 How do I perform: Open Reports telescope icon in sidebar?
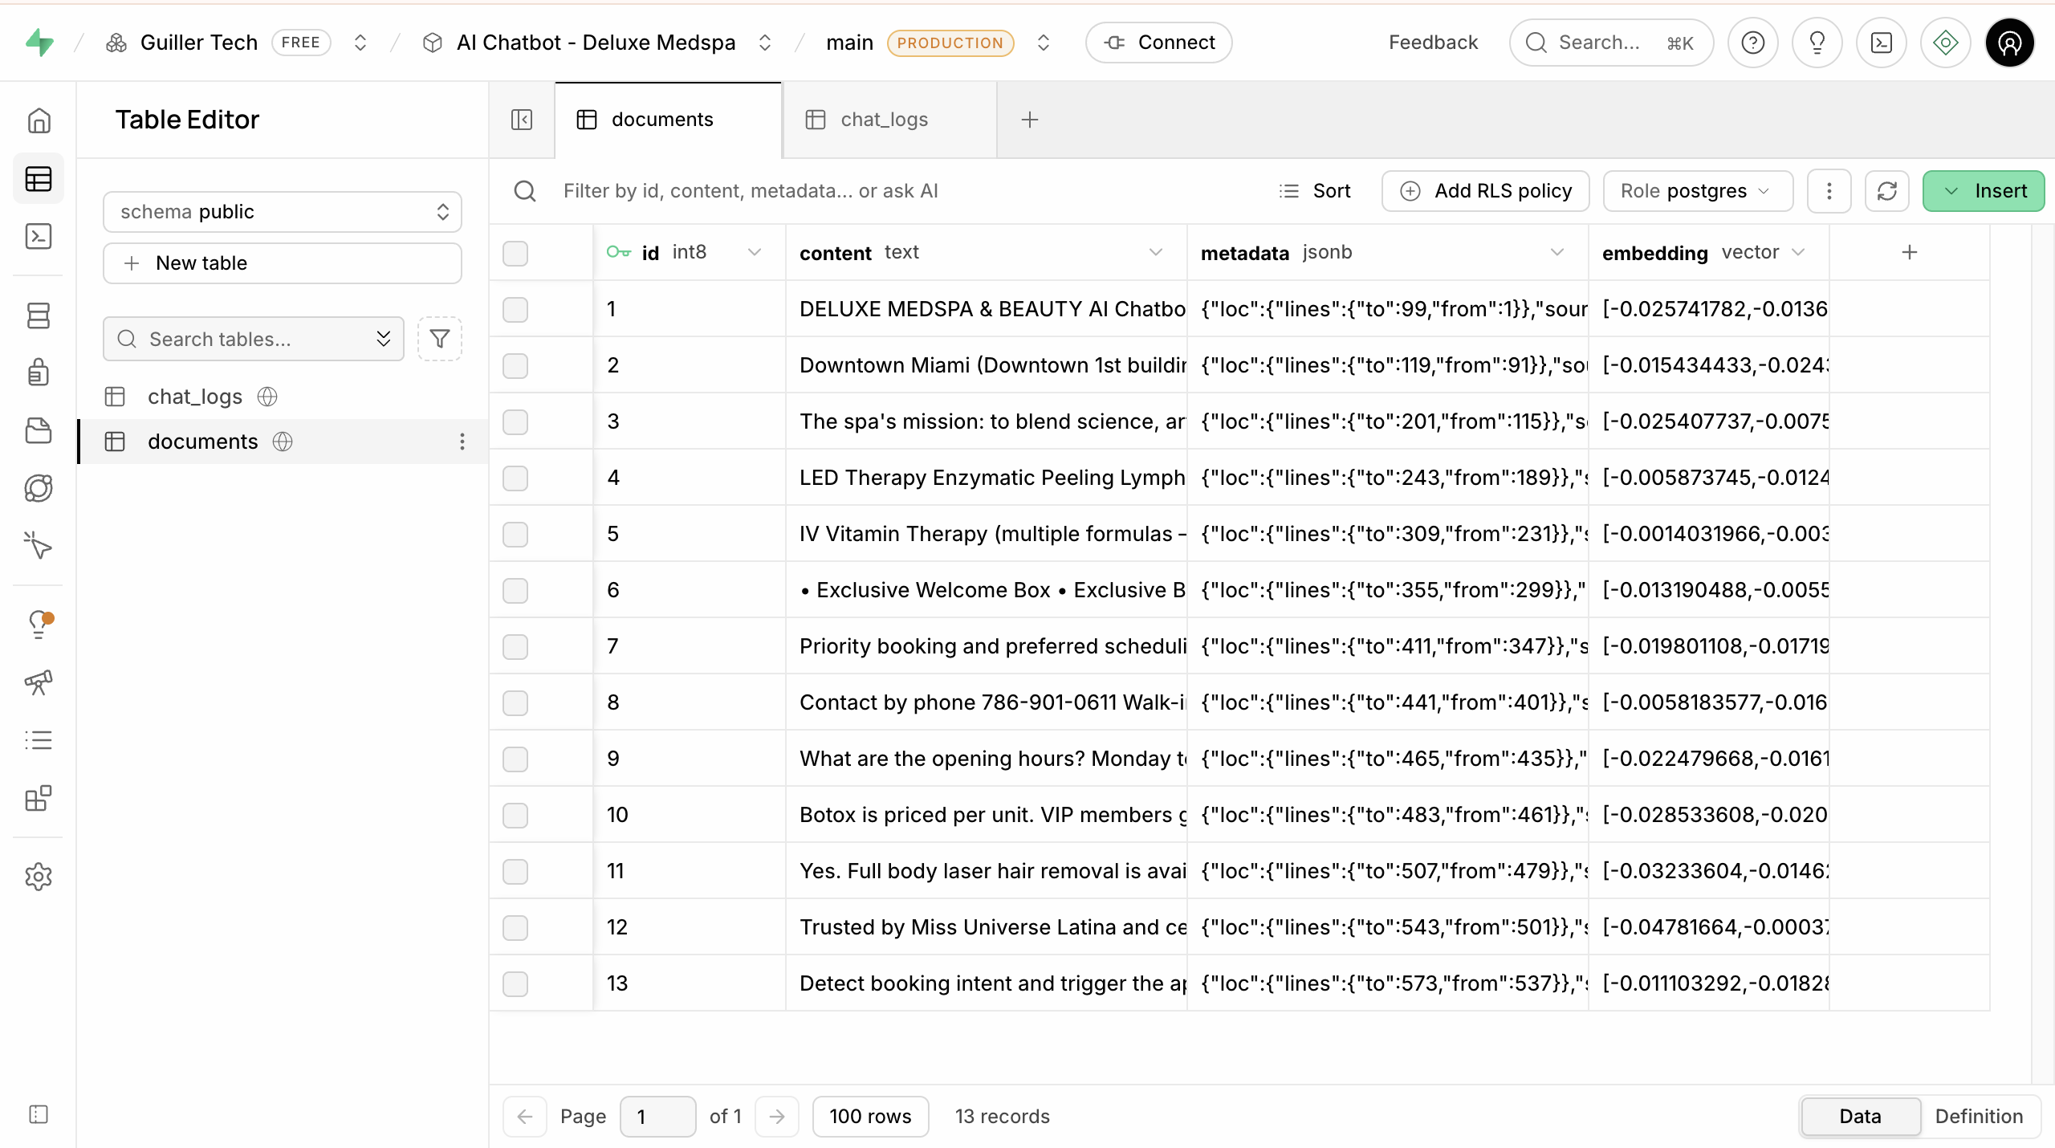click(x=39, y=682)
